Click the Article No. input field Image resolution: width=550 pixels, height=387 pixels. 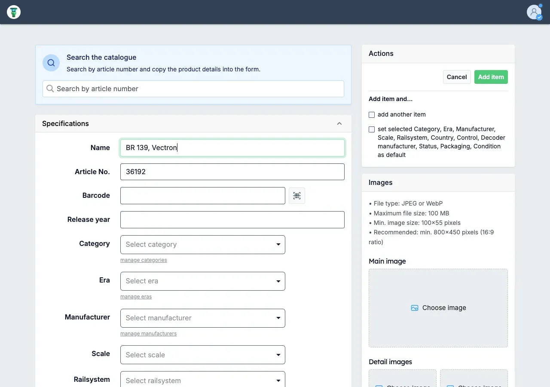232,172
